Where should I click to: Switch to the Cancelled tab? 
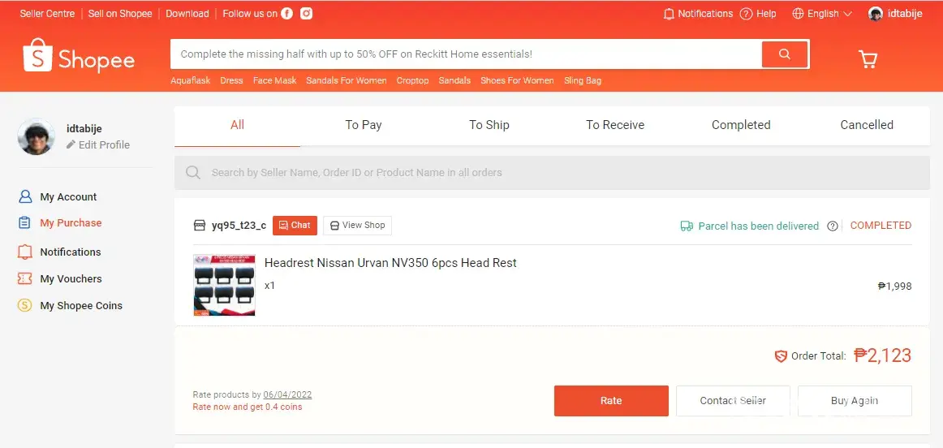point(867,125)
